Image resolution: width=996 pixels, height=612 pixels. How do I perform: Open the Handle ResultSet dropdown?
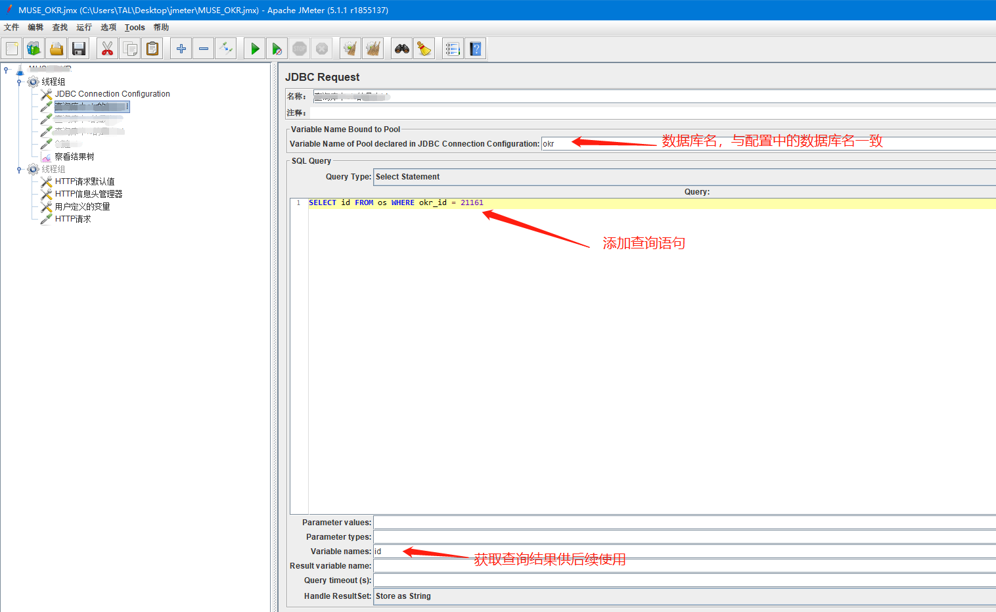(685, 596)
